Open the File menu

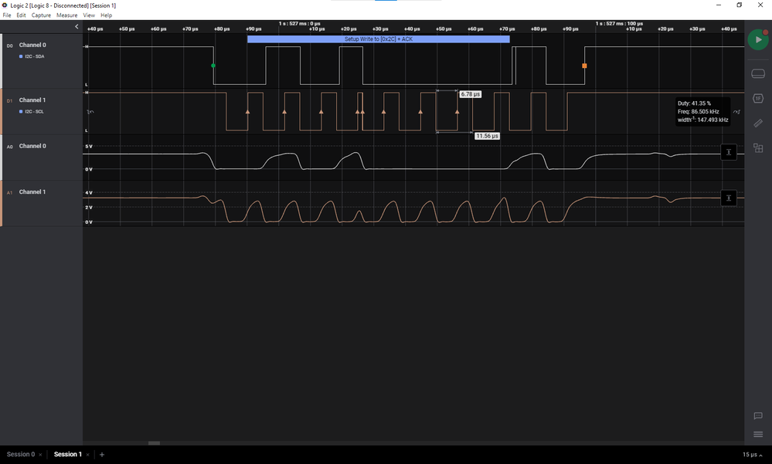(7, 15)
